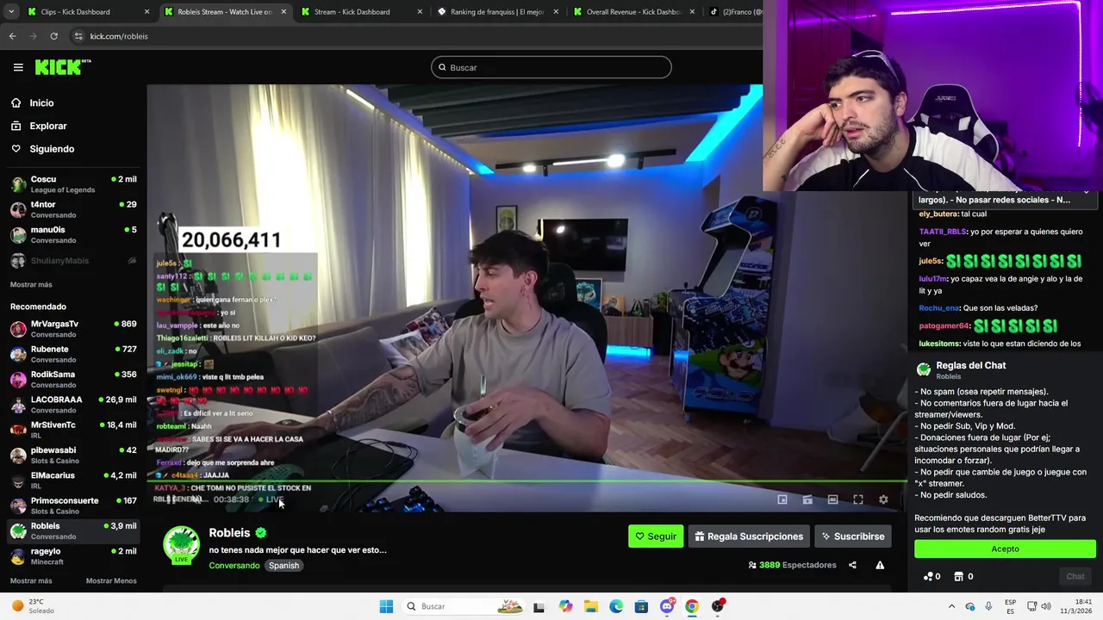Switch to Ranking de franquicias tab
This screenshot has height=620, width=1103.
tap(497, 12)
